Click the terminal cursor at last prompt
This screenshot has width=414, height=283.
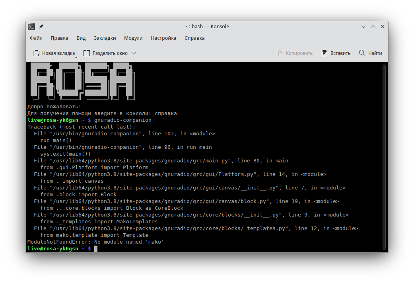click(x=96, y=249)
